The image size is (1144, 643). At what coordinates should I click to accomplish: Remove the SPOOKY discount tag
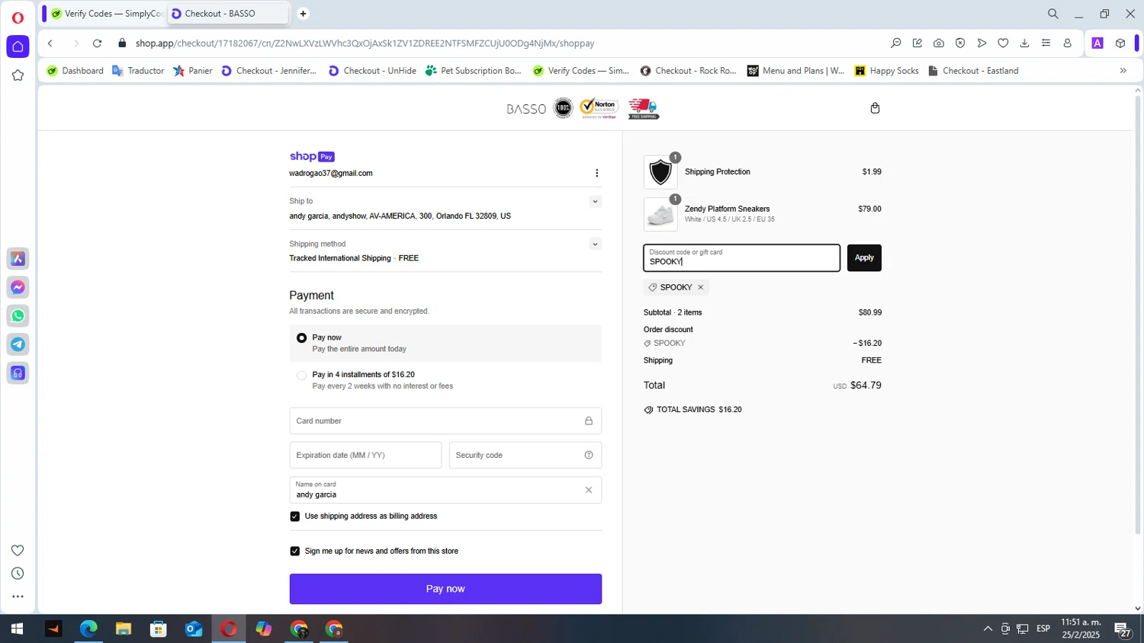[700, 287]
